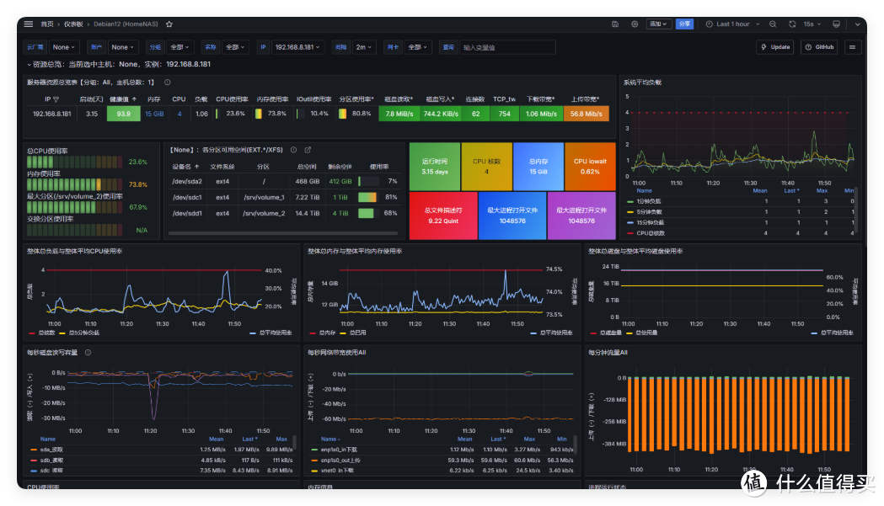This screenshot has width=884, height=506.
Task: Click the 输入变量值 query input field
Action: pos(507,47)
